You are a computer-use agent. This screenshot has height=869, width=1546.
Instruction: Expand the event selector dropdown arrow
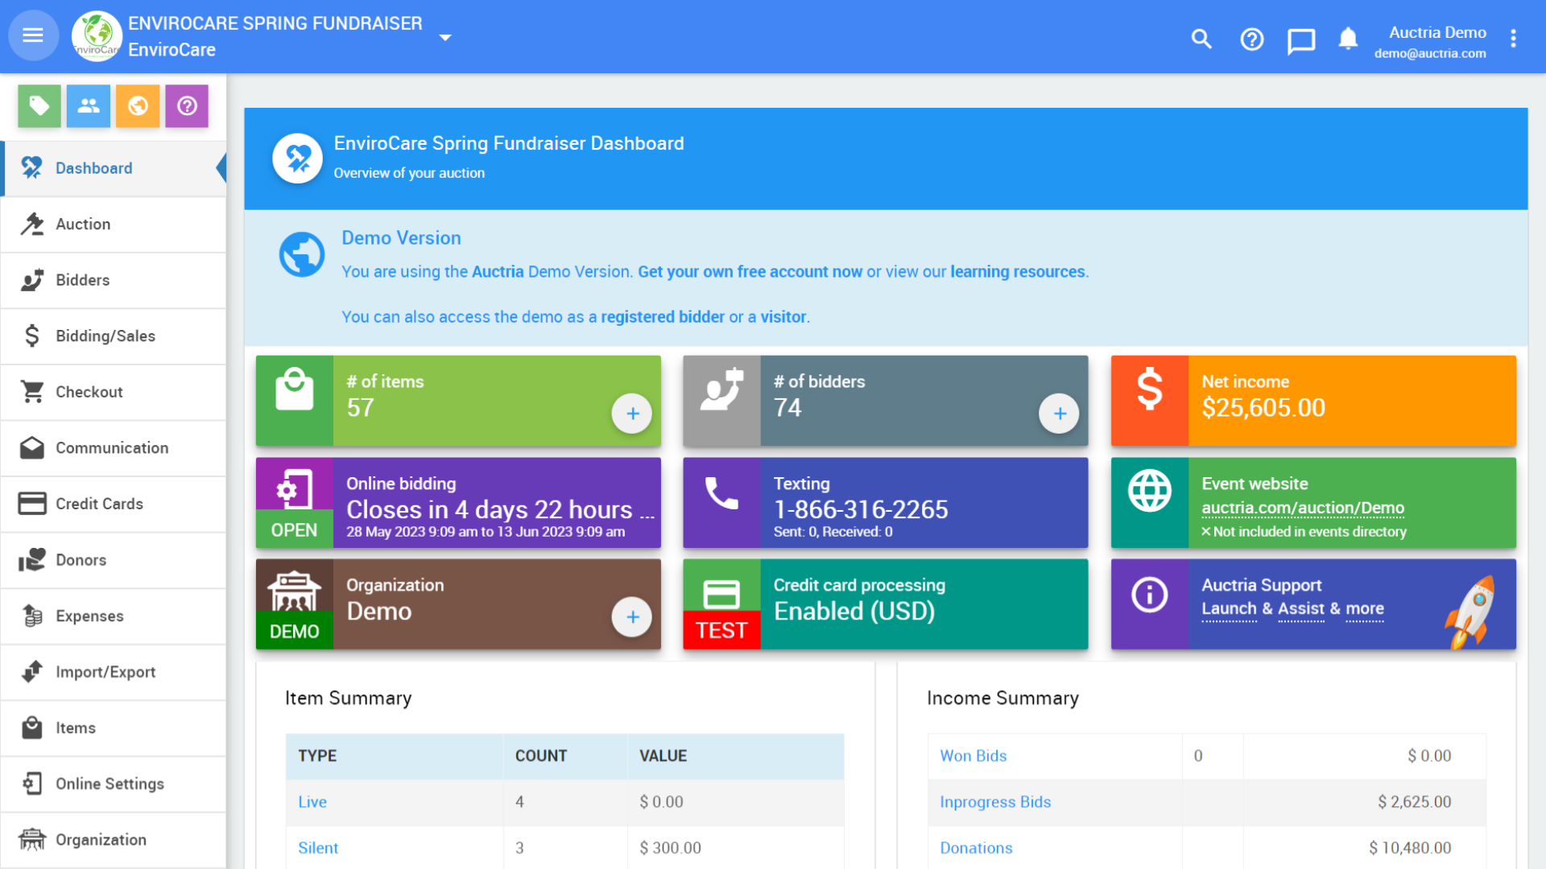[x=445, y=37]
